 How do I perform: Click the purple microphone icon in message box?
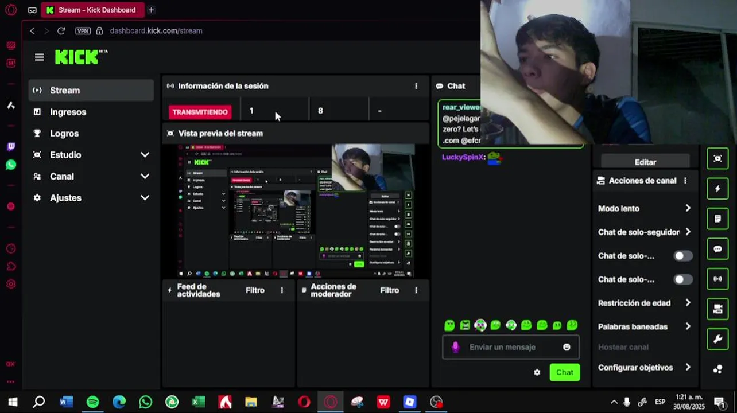(455, 347)
